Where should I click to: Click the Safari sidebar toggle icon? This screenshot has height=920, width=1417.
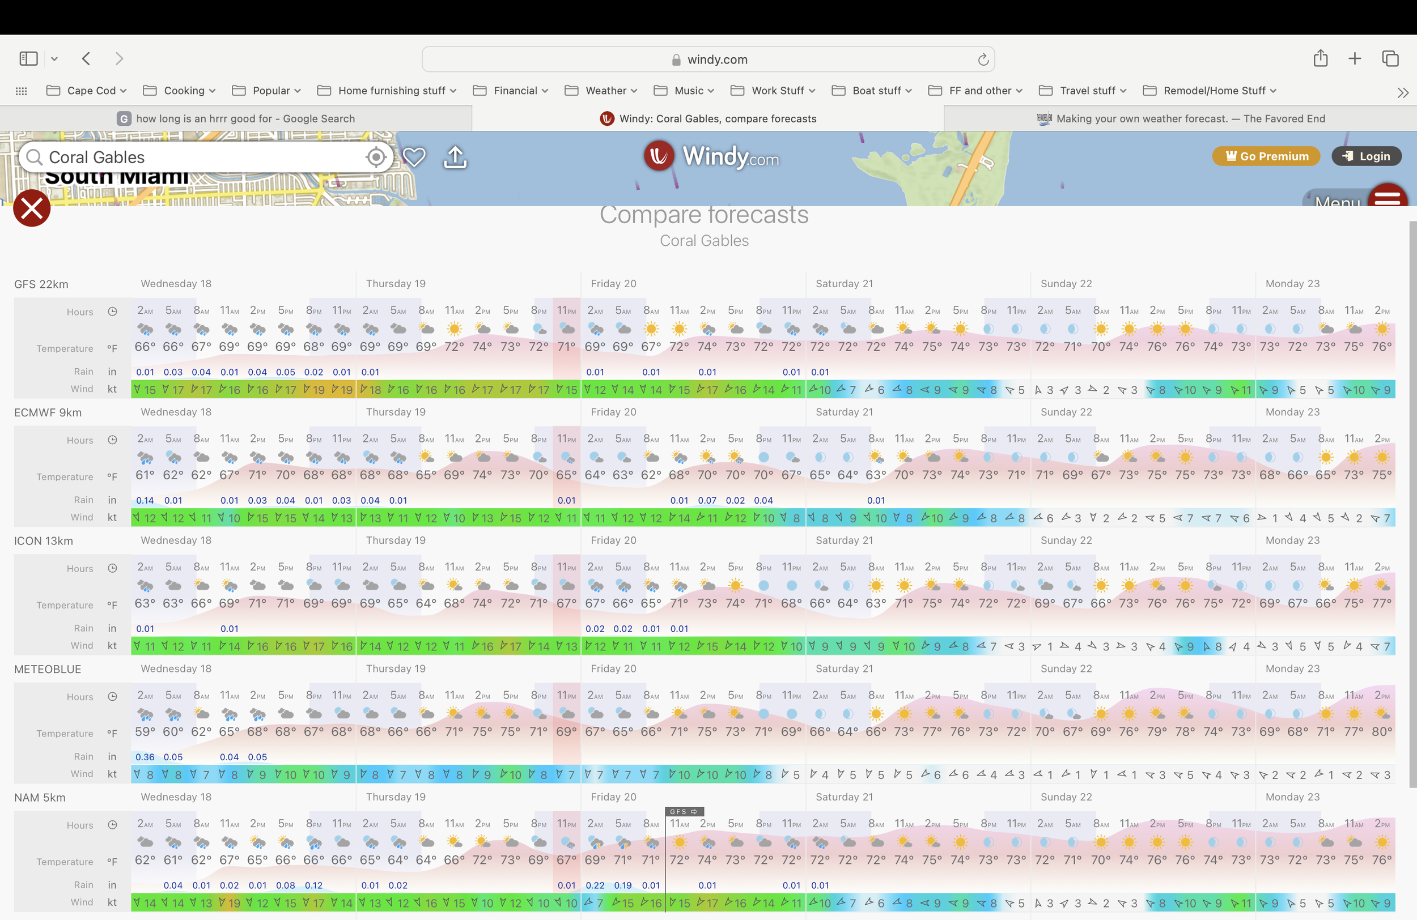[x=28, y=58]
